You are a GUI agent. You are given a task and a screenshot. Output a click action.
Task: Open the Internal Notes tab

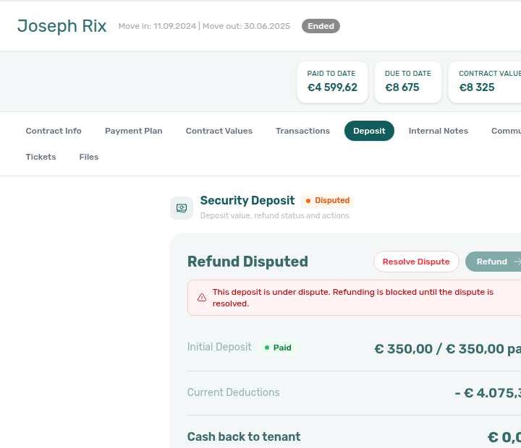pyautogui.click(x=439, y=131)
